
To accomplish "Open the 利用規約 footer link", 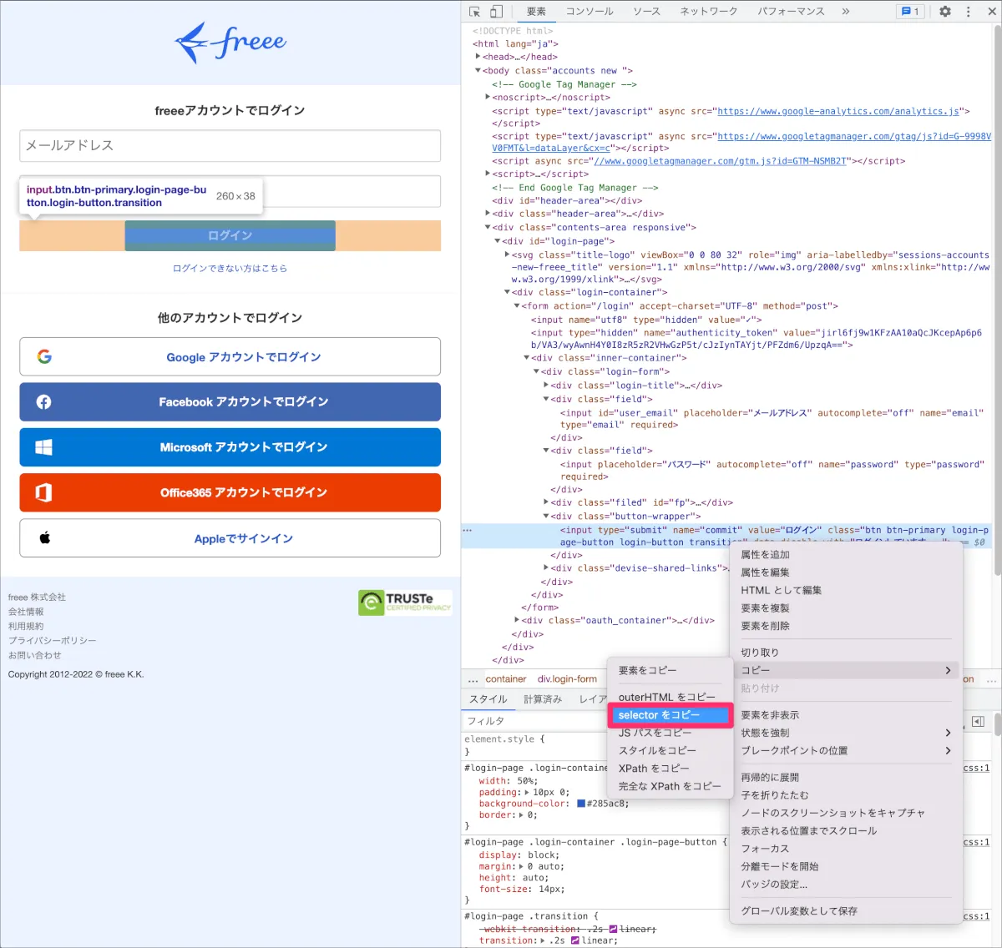I will point(26,626).
